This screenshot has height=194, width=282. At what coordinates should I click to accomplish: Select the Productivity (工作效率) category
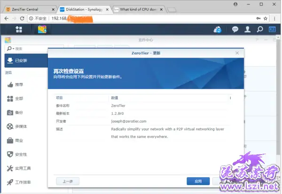click(19, 182)
